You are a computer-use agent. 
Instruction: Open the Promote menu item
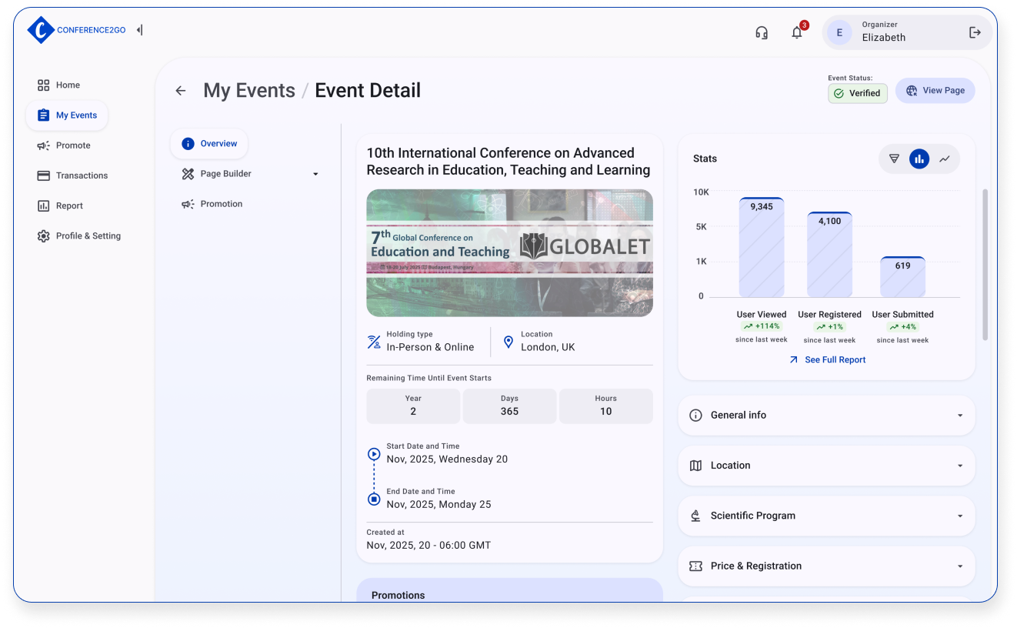click(x=73, y=145)
